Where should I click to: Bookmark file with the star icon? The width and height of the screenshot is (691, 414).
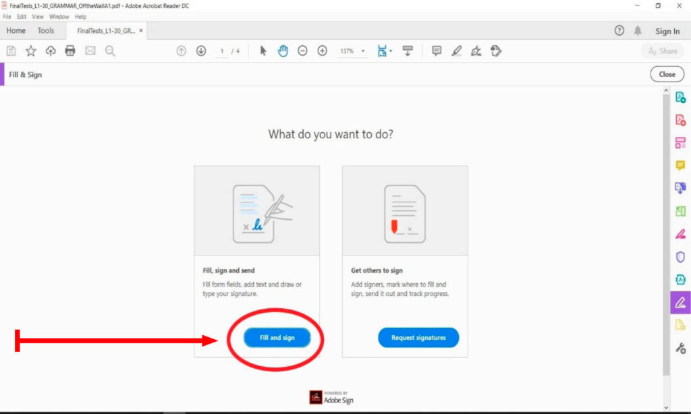click(31, 51)
